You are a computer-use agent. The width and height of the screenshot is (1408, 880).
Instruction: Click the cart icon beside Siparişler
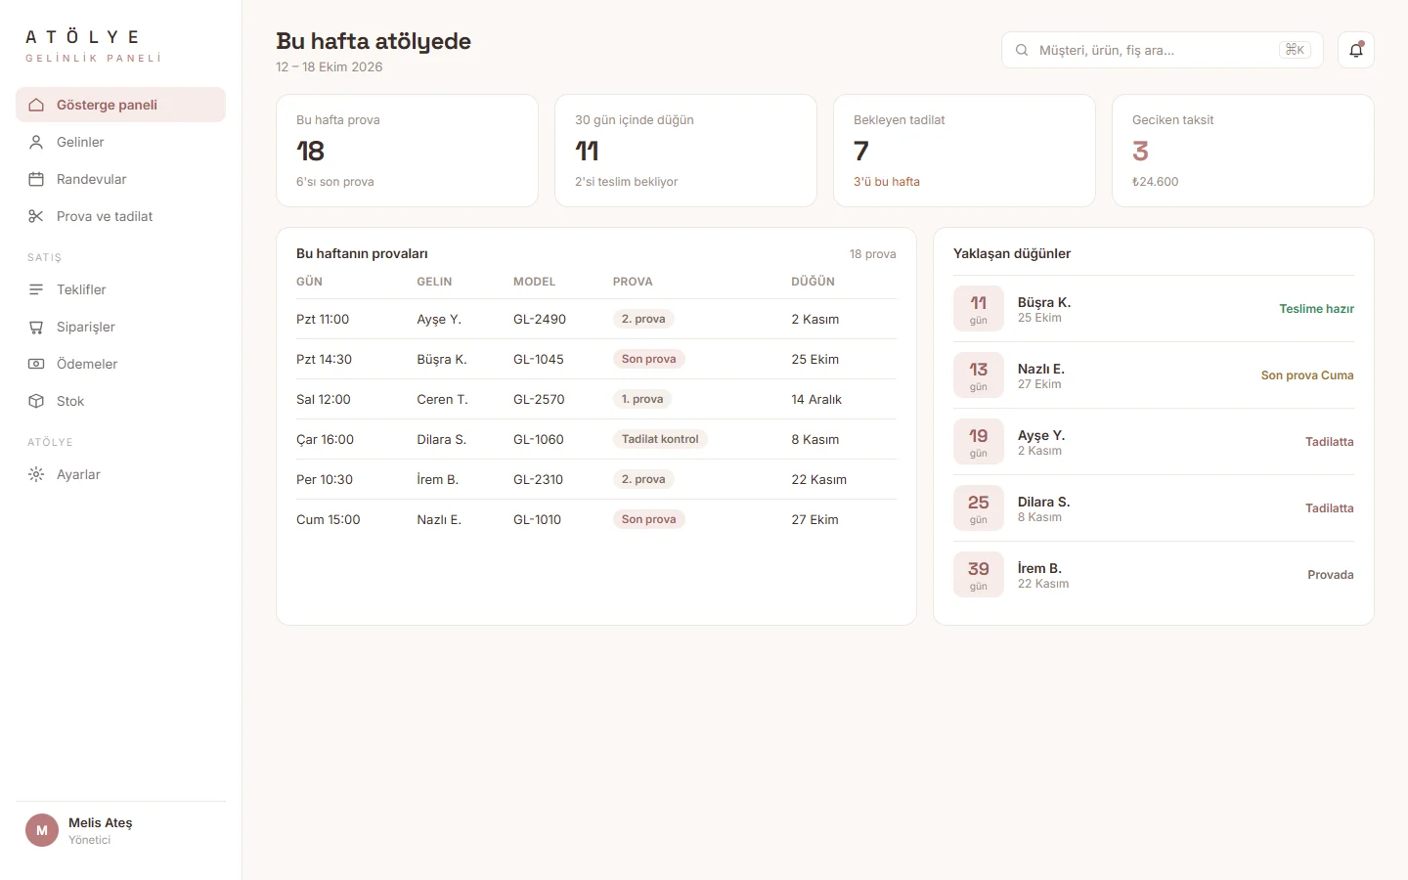[36, 327]
